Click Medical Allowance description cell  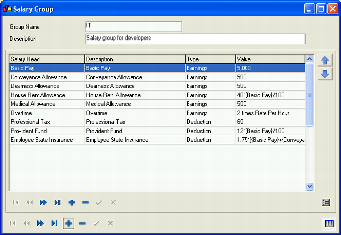135,104
